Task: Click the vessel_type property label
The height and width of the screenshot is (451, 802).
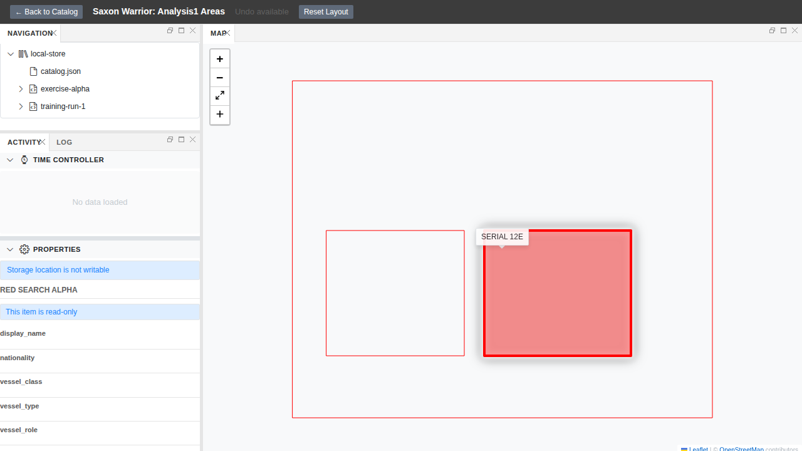Action: (x=19, y=406)
